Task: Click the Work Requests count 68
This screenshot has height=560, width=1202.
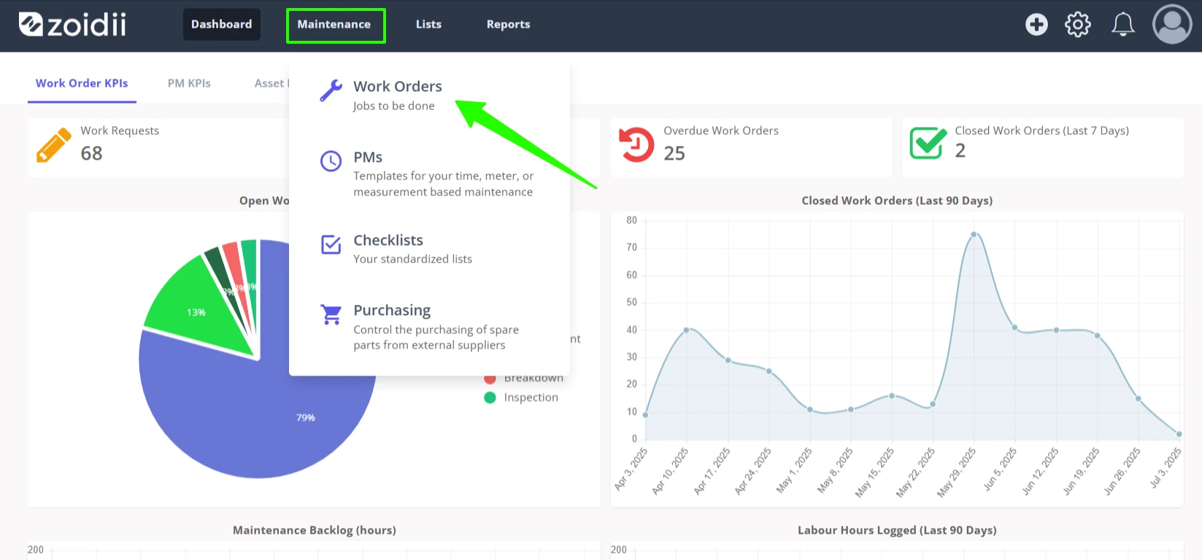Action: (x=91, y=153)
